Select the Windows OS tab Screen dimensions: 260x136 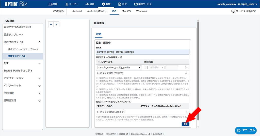tap(141, 11)
